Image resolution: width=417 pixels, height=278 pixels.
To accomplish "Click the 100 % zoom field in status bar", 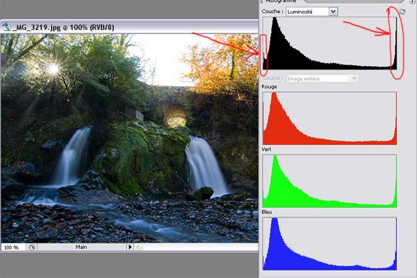I will (x=13, y=247).
